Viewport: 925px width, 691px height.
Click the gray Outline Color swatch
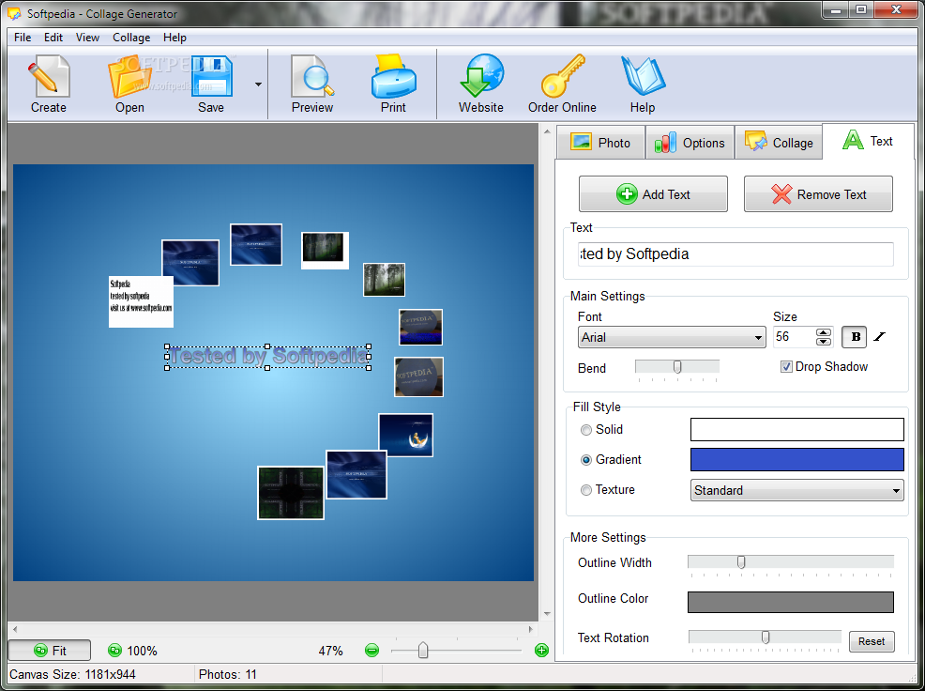[x=791, y=602]
